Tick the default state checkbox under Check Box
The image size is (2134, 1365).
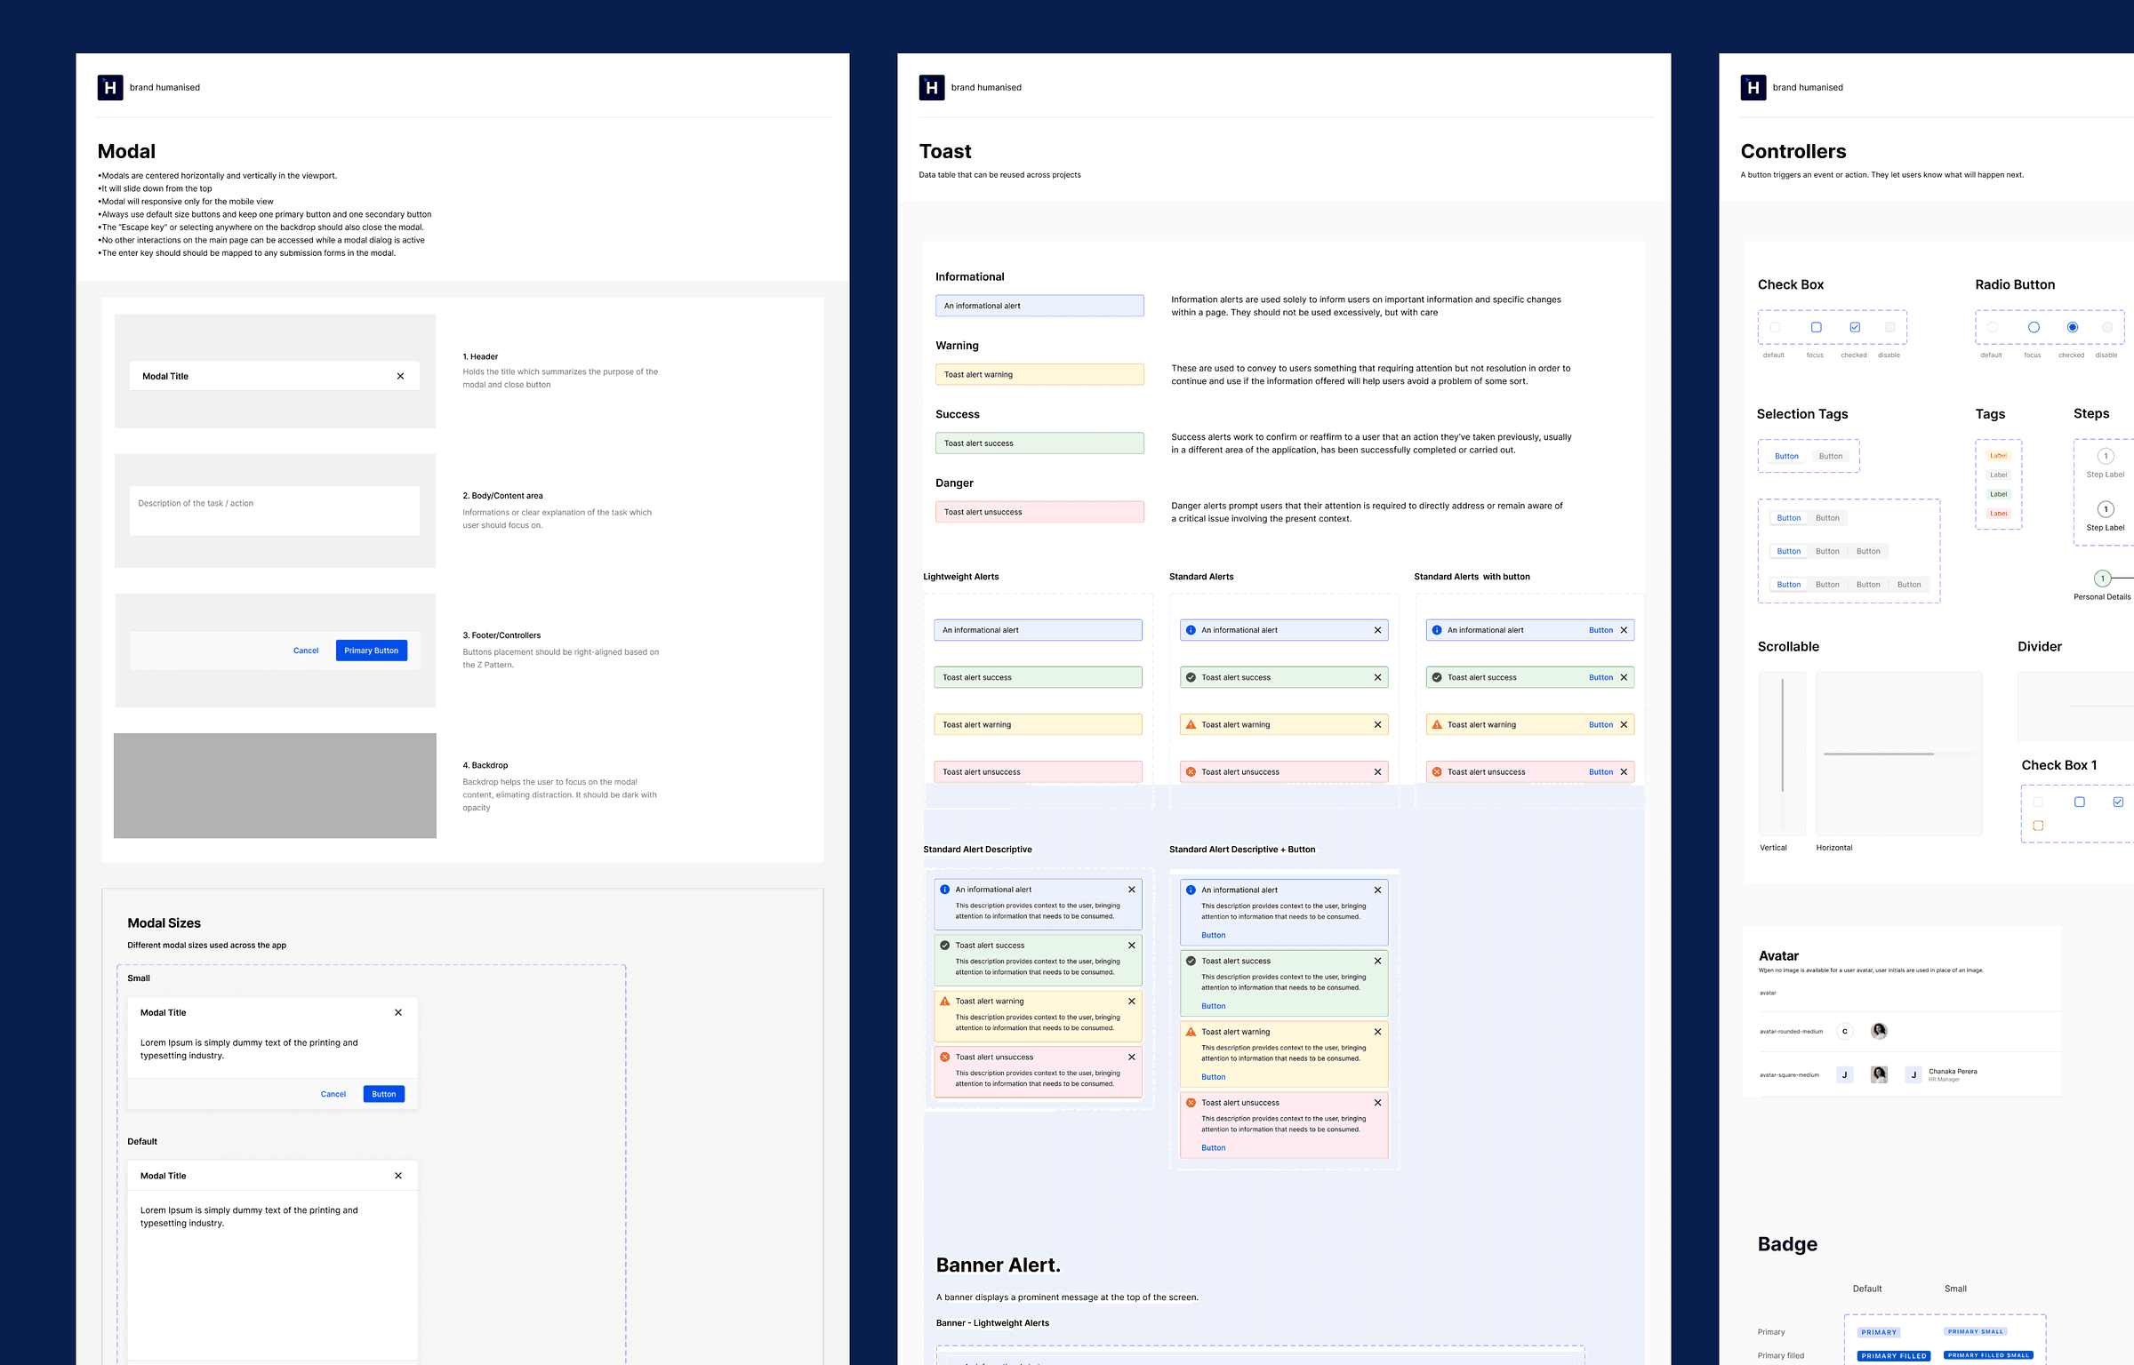coord(1775,327)
